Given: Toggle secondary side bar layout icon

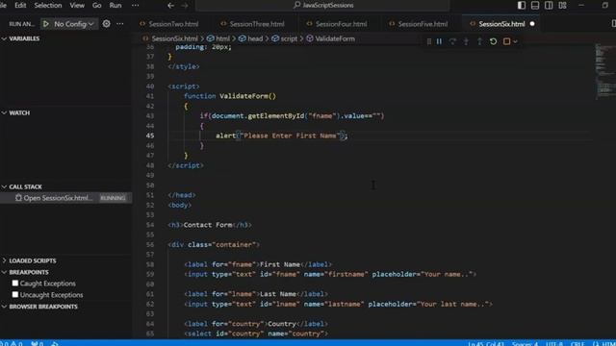Looking at the screenshot, I should 549,5.
